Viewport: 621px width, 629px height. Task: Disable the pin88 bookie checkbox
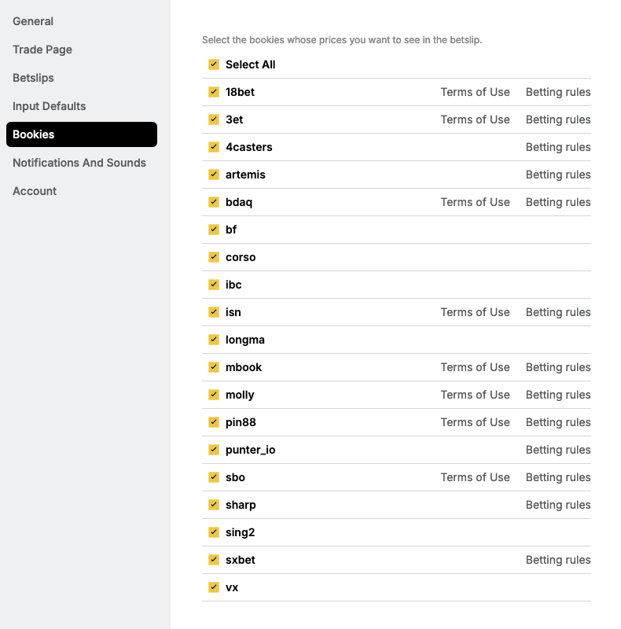pyautogui.click(x=214, y=422)
